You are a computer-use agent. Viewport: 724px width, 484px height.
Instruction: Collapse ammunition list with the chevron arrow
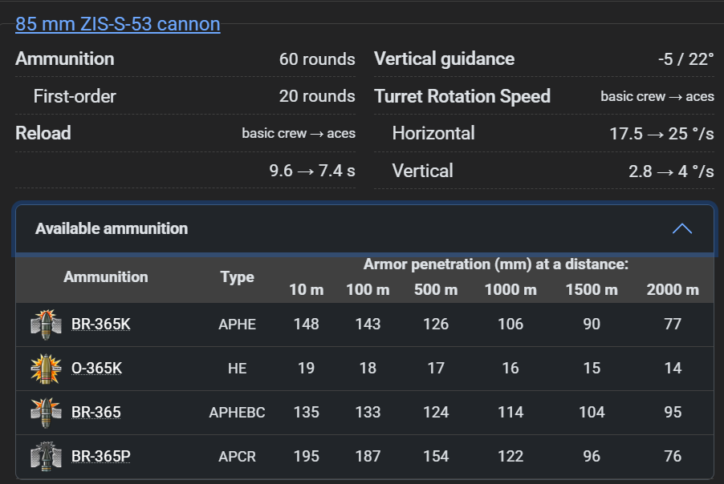click(681, 229)
